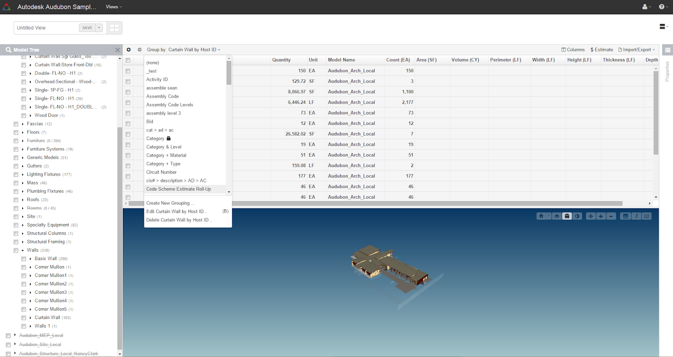Click the viewer up-arrow orientation icon
The height and width of the screenshot is (357, 673).
pos(636,216)
